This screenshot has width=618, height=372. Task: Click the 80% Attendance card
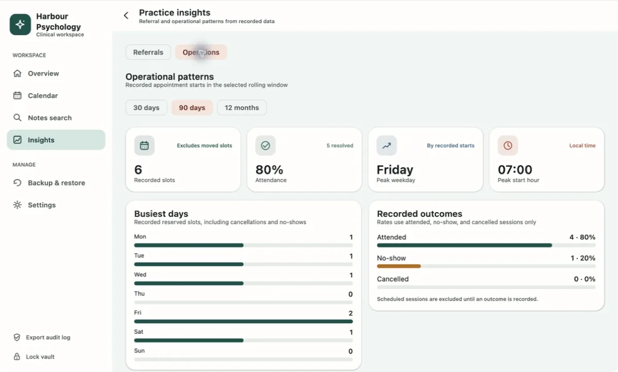pyautogui.click(x=304, y=160)
